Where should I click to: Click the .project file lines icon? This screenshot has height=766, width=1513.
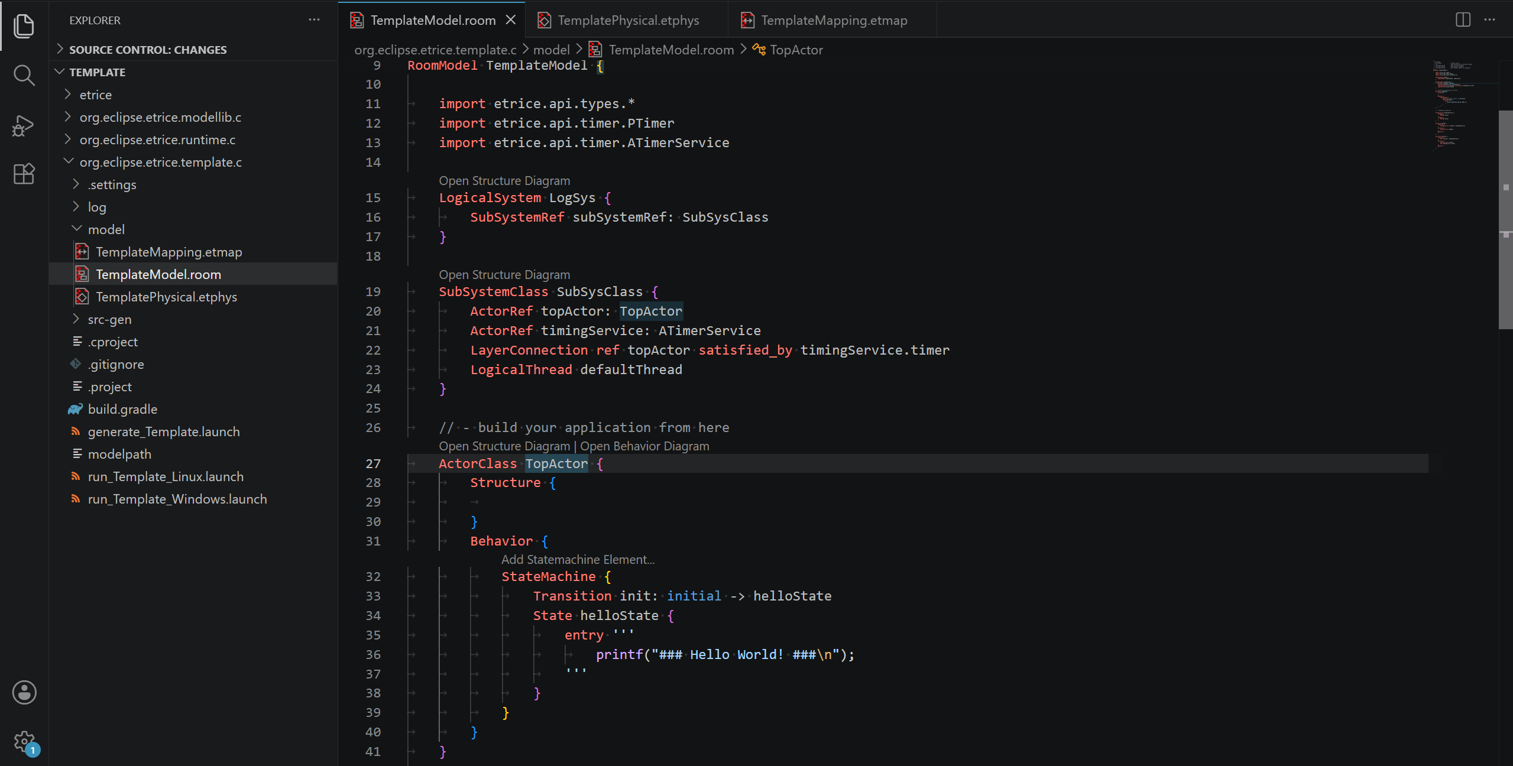77,387
